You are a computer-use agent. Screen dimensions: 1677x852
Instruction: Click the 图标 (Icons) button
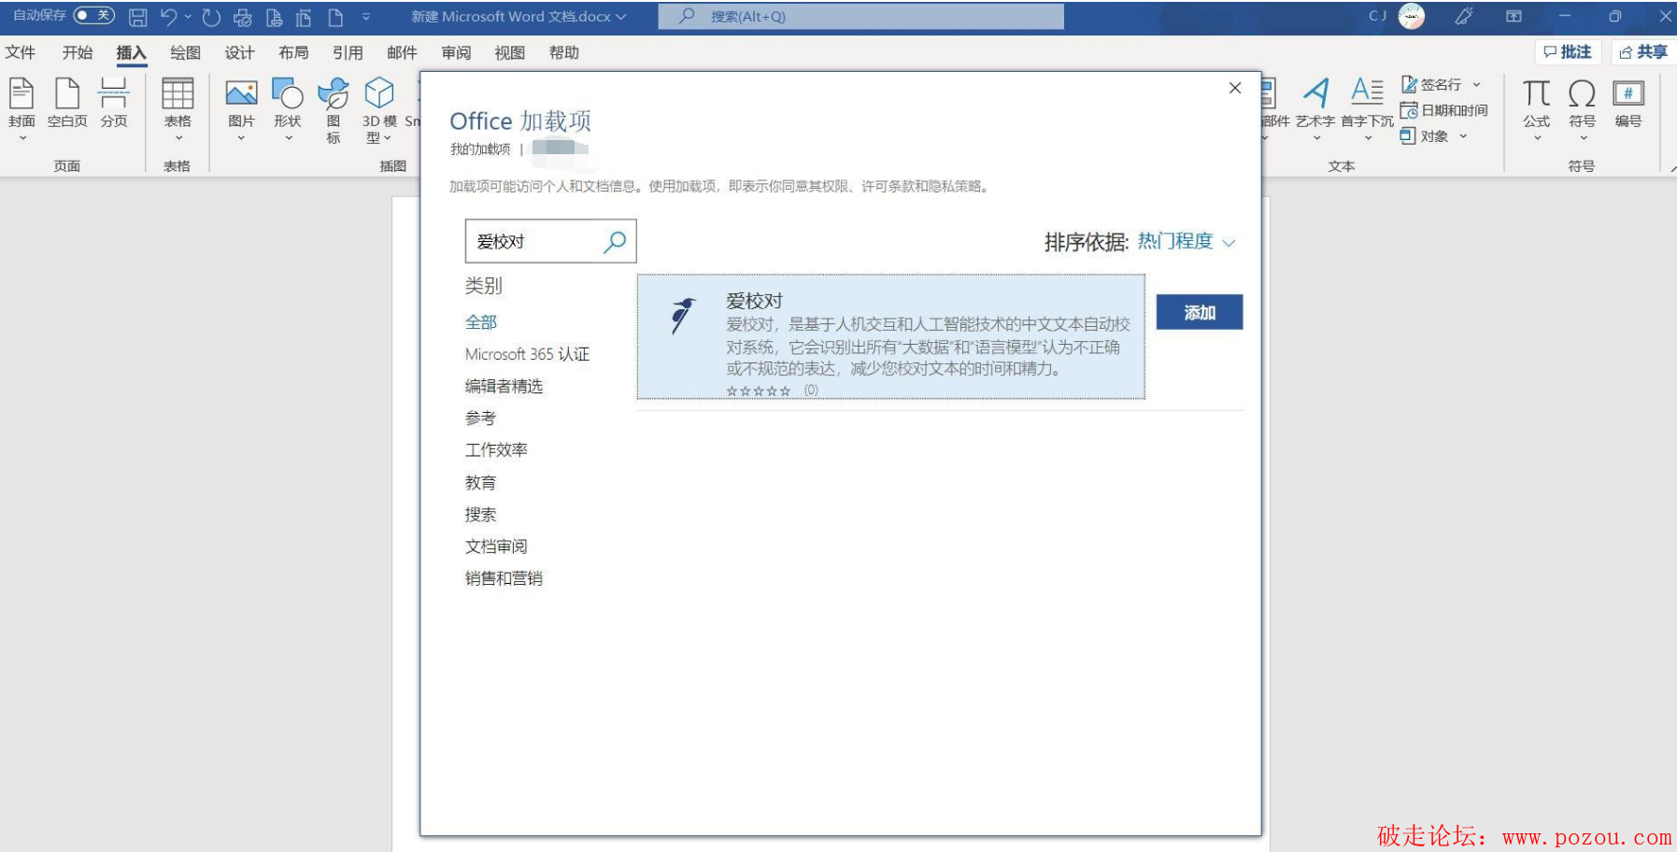click(334, 109)
